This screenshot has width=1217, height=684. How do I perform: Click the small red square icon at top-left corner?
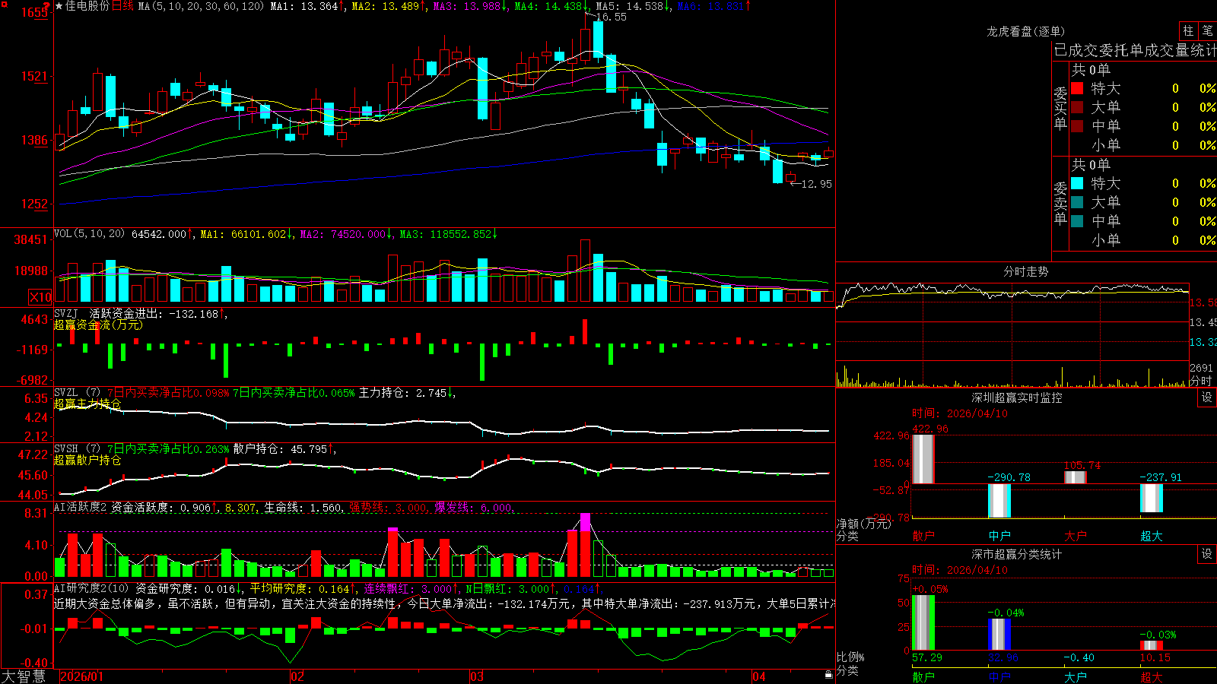click(x=4, y=5)
